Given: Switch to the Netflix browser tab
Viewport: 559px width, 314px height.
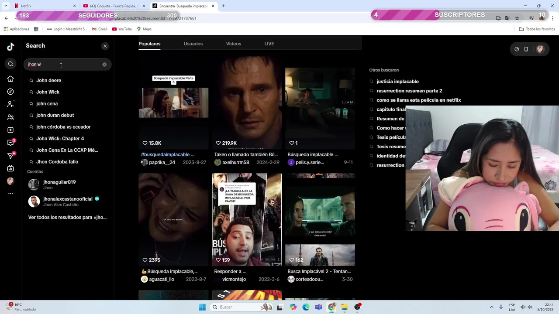Looking at the screenshot, I should point(45,6).
